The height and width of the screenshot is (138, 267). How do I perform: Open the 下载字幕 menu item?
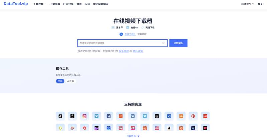coord(55,4)
